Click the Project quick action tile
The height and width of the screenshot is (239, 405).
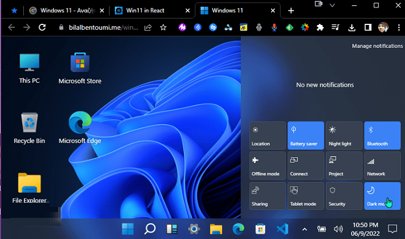click(344, 165)
